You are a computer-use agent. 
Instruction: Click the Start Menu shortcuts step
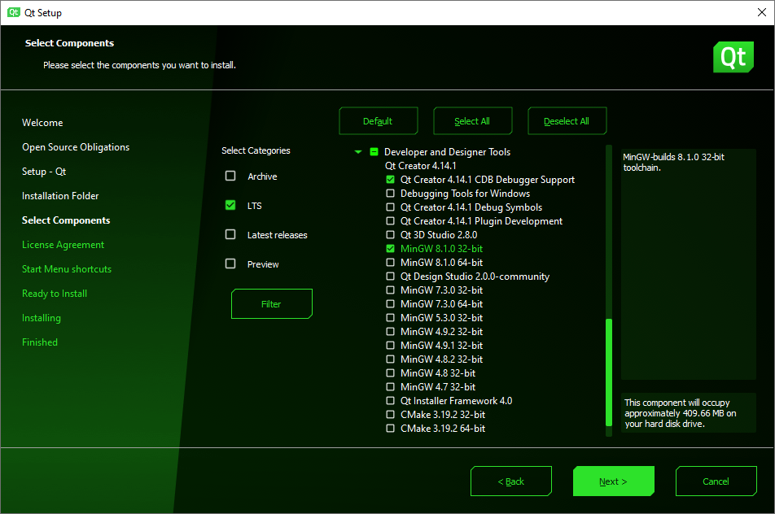point(67,269)
